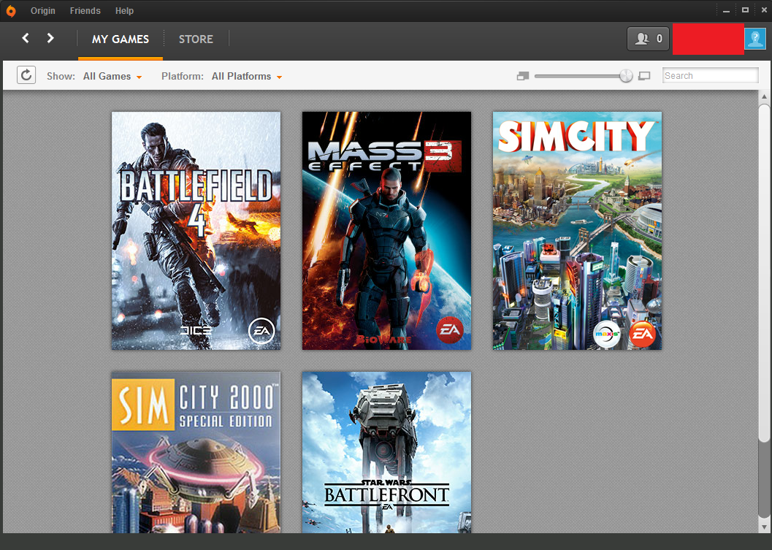The height and width of the screenshot is (550, 772).
Task: Go forward with the right arrow
Action: [x=50, y=38]
